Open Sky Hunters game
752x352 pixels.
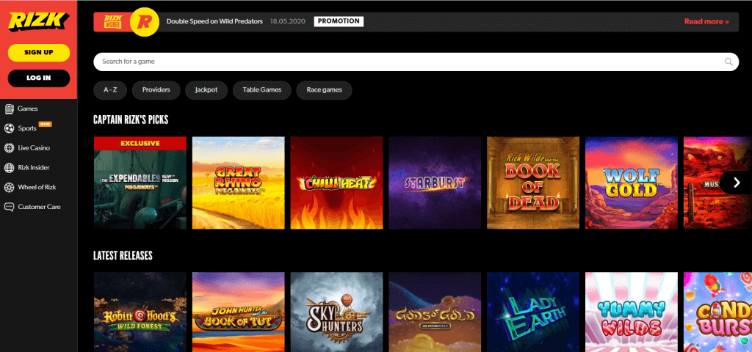coord(336,312)
